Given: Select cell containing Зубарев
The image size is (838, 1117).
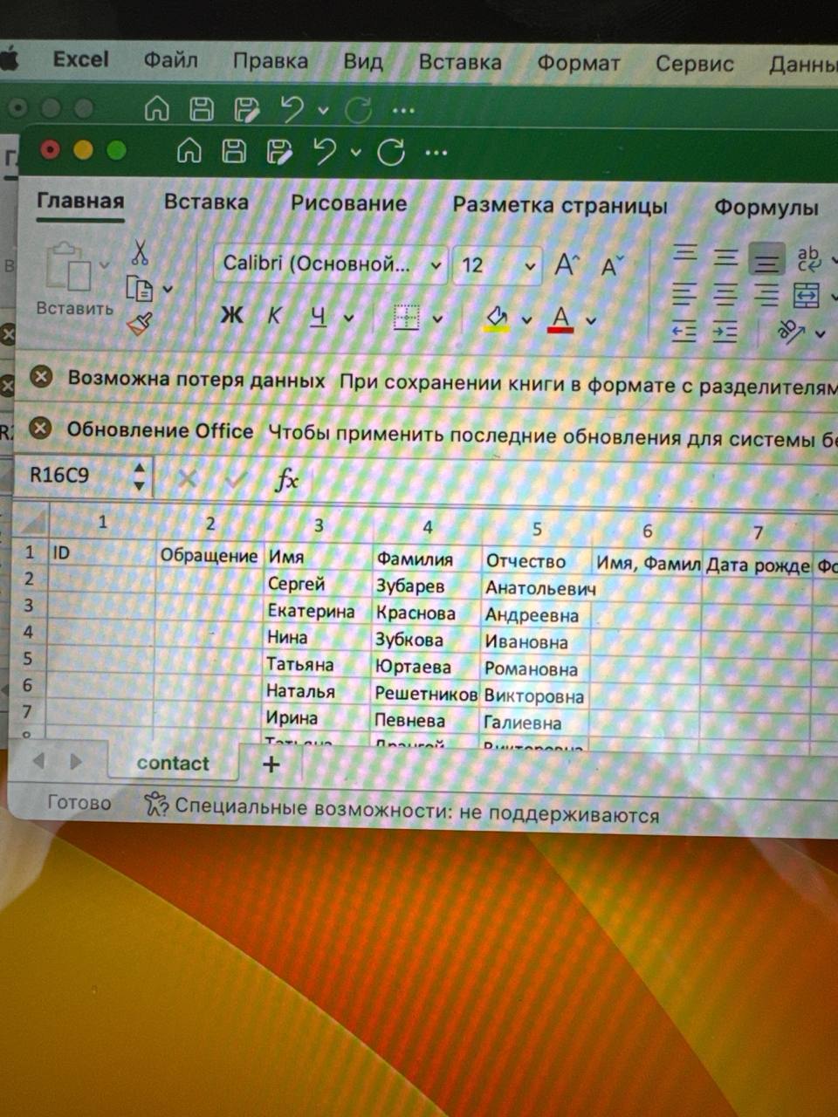Looking at the screenshot, I should (427, 586).
